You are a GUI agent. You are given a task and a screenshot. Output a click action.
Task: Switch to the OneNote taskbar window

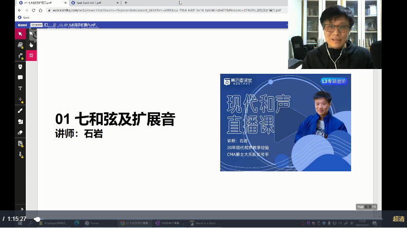coord(170,223)
